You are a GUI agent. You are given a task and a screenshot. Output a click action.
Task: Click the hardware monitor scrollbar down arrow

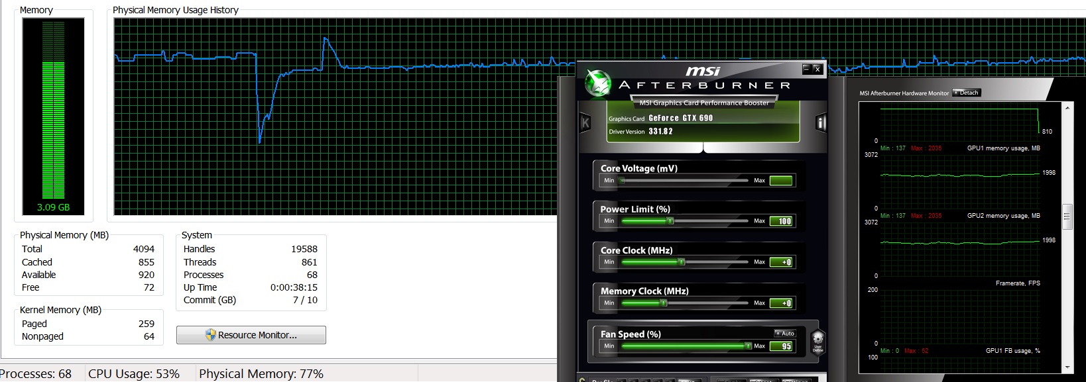click(x=1067, y=367)
